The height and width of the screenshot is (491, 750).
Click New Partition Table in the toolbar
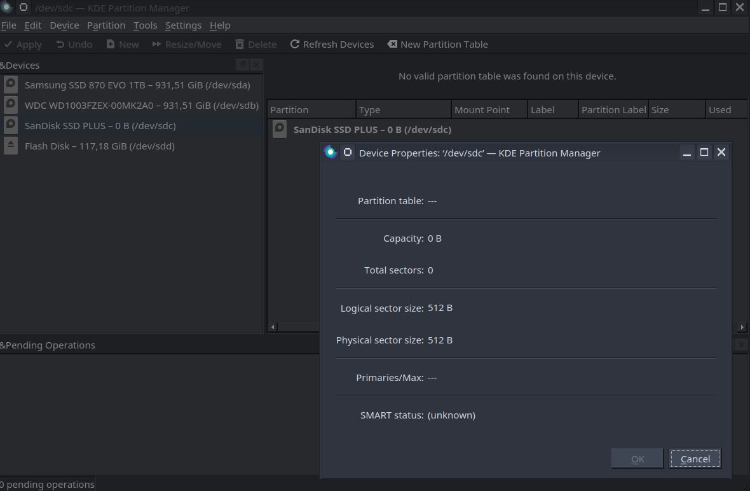tap(437, 45)
